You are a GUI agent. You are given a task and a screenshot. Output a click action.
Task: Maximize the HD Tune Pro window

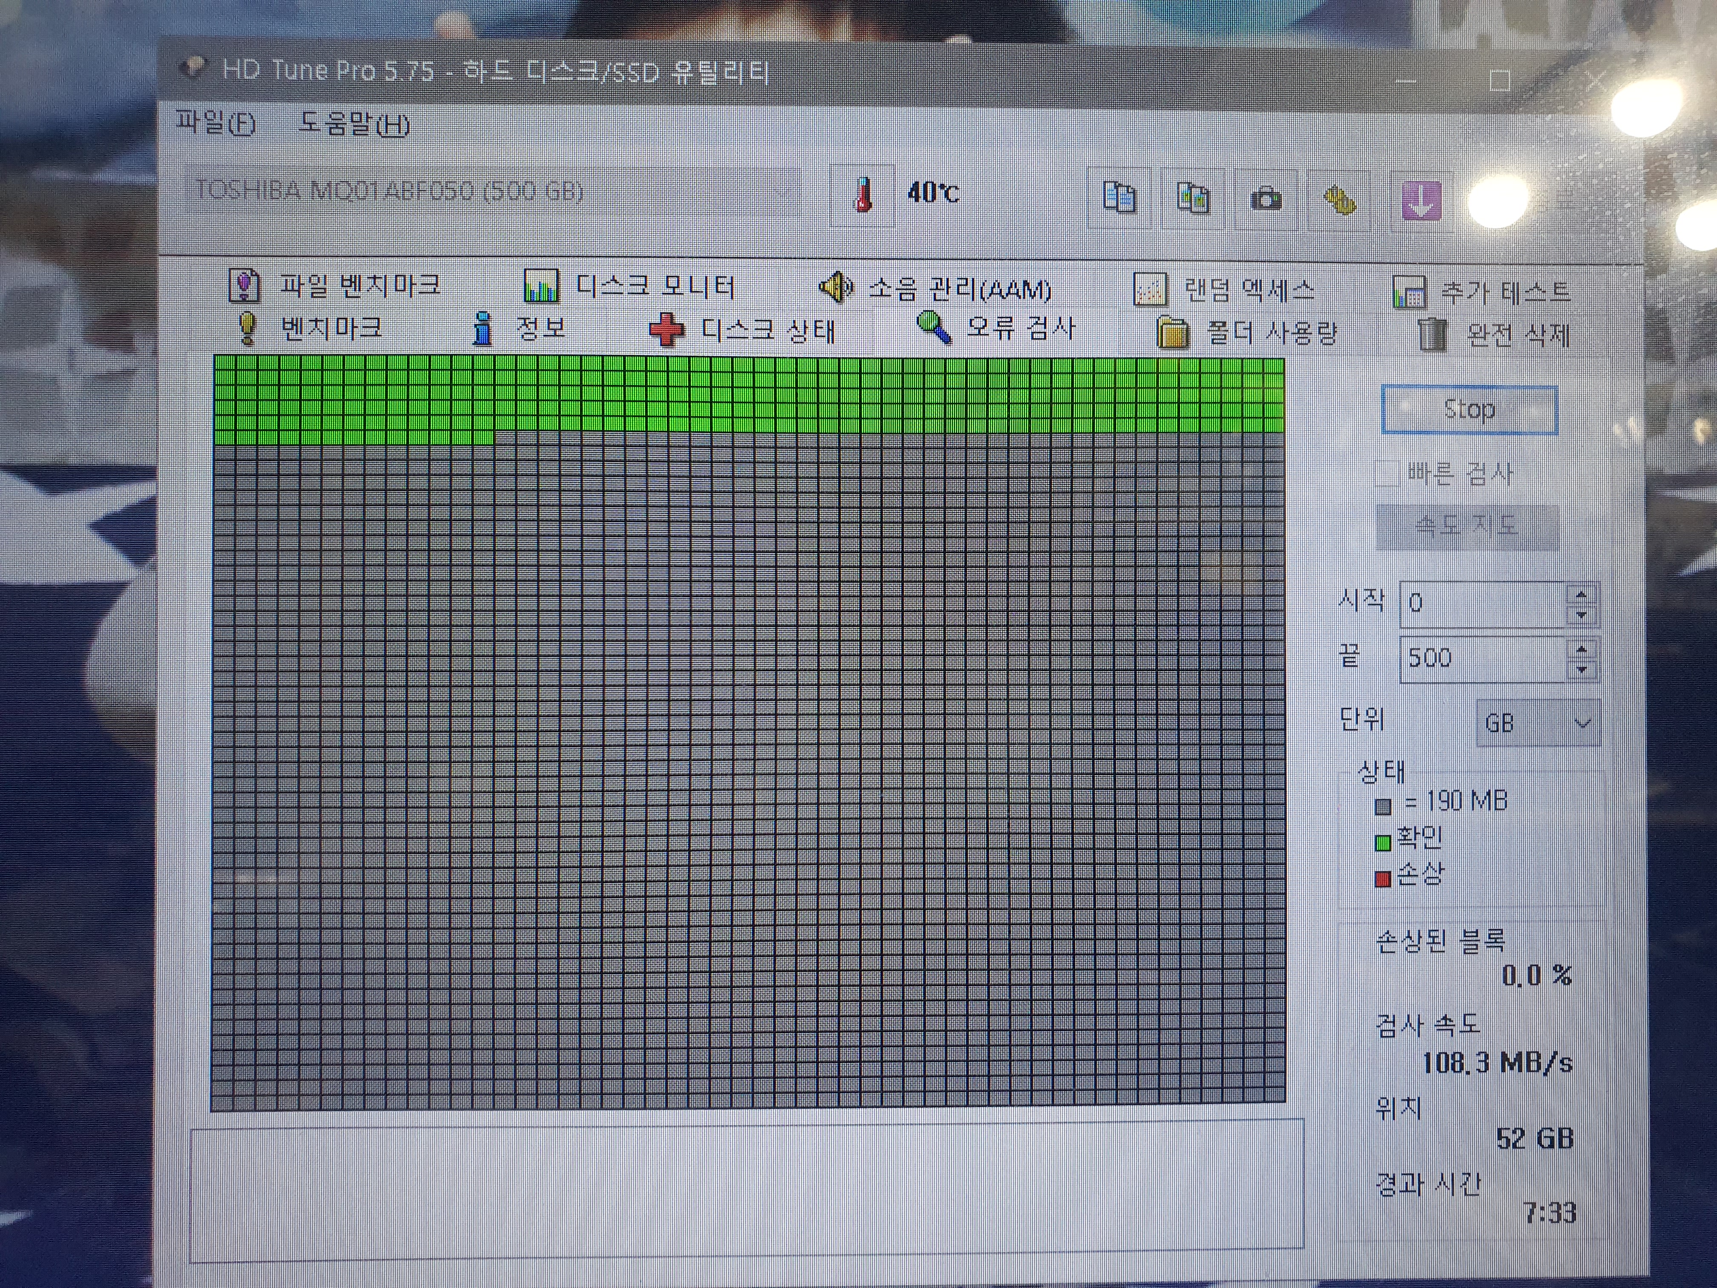pyautogui.click(x=1500, y=80)
